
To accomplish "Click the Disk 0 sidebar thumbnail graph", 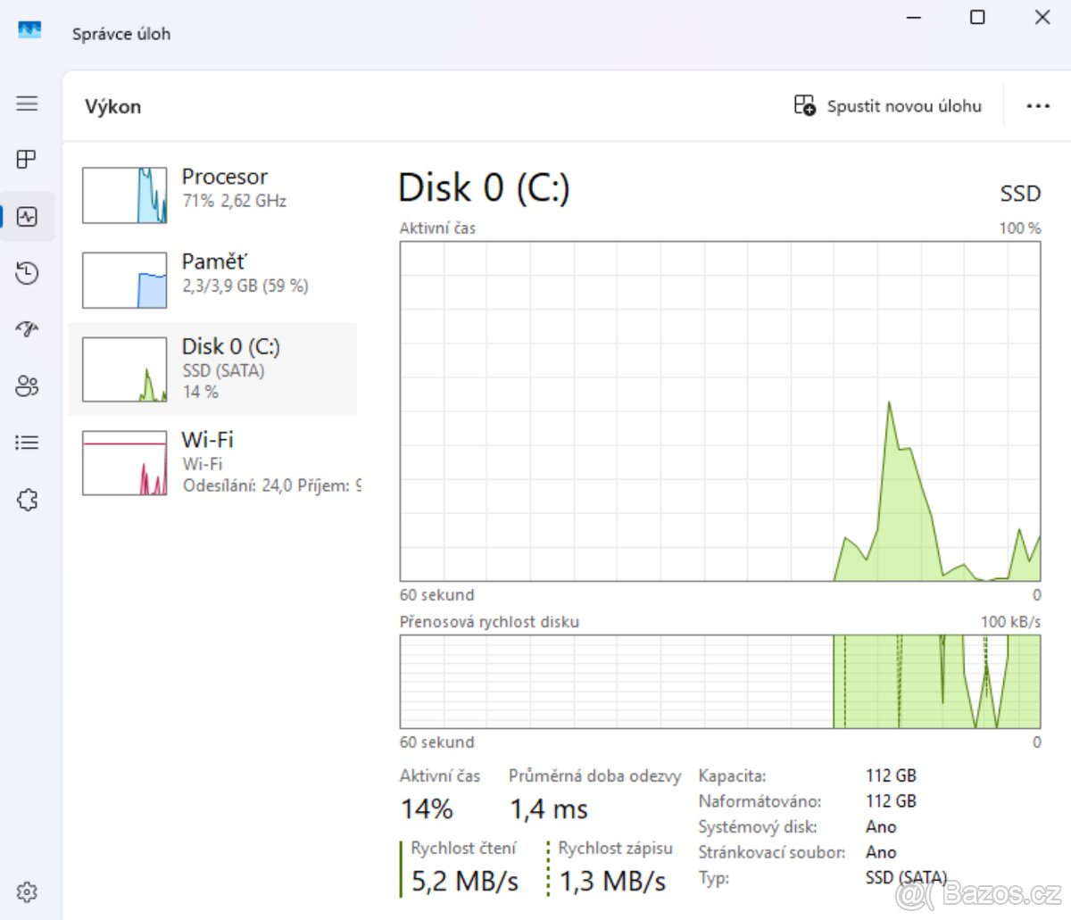I will coord(124,368).
